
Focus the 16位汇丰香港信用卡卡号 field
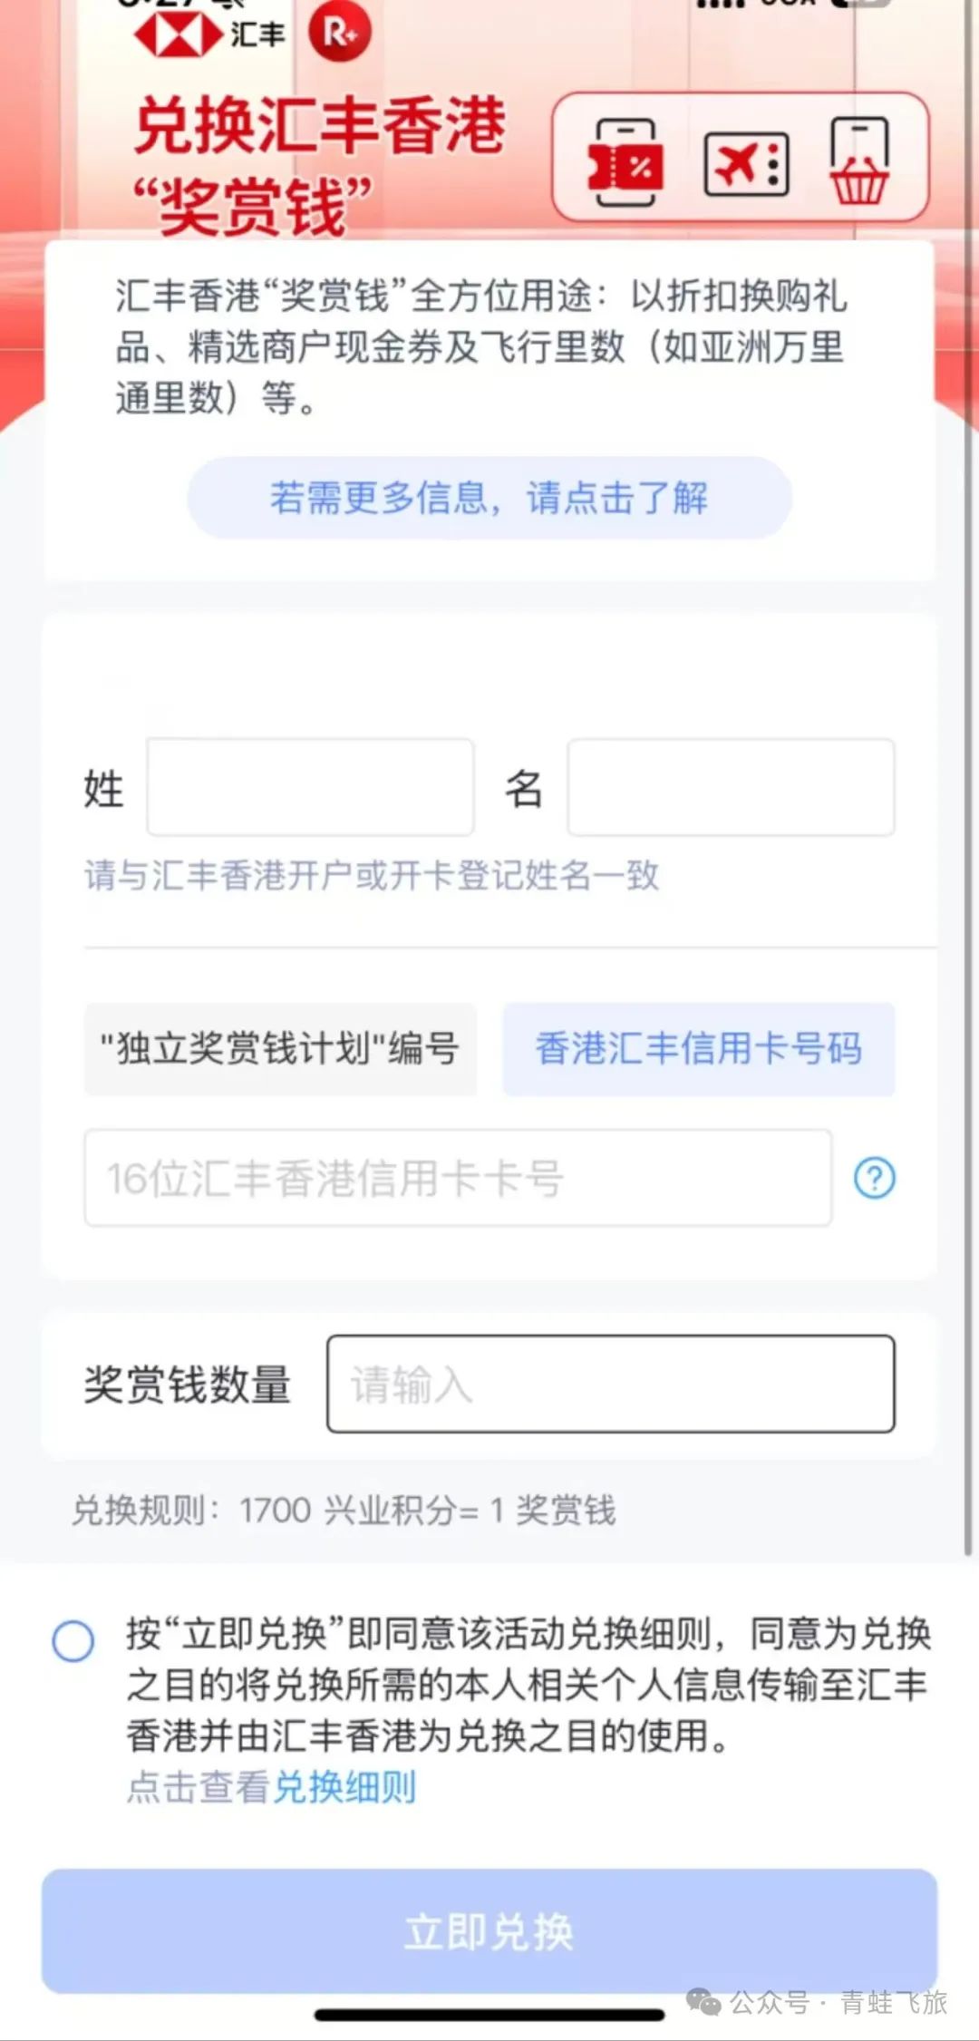tap(458, 1178)
